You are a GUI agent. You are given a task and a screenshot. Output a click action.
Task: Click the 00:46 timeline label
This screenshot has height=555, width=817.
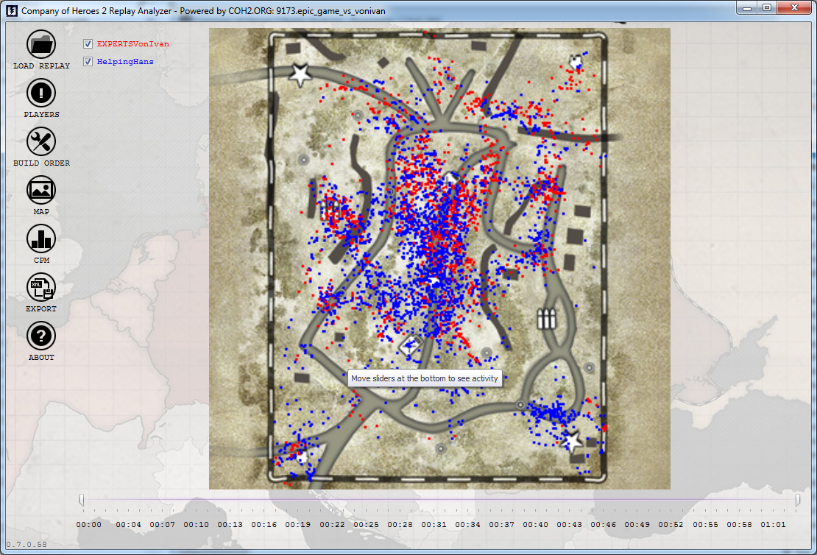click(604, 525)
